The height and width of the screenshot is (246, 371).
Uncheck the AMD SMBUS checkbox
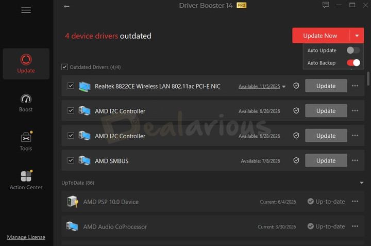[71, 160]
